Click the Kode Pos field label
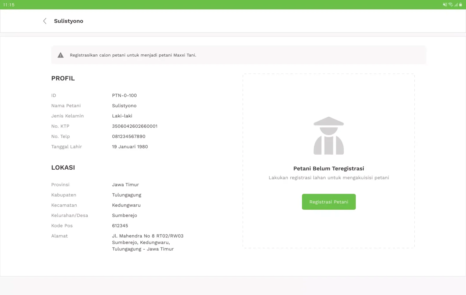 pos(62,226)
